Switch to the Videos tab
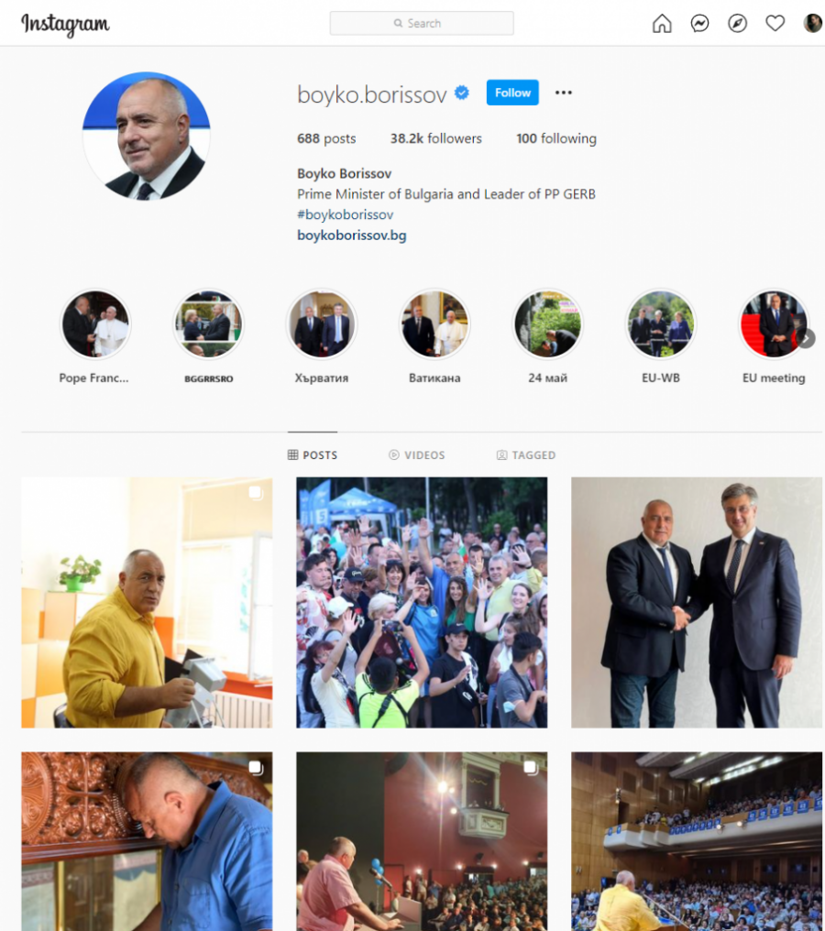This screenshot has width=825, height=931. click(417, 455)
